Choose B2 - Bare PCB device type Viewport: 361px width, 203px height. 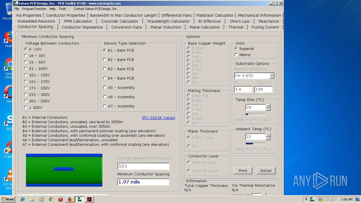118,60
